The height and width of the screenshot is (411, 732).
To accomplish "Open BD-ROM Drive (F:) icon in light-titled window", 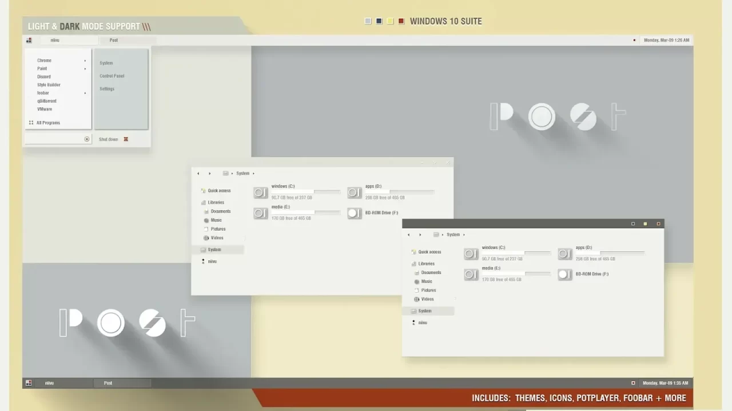I will click(x=355, y=213).
